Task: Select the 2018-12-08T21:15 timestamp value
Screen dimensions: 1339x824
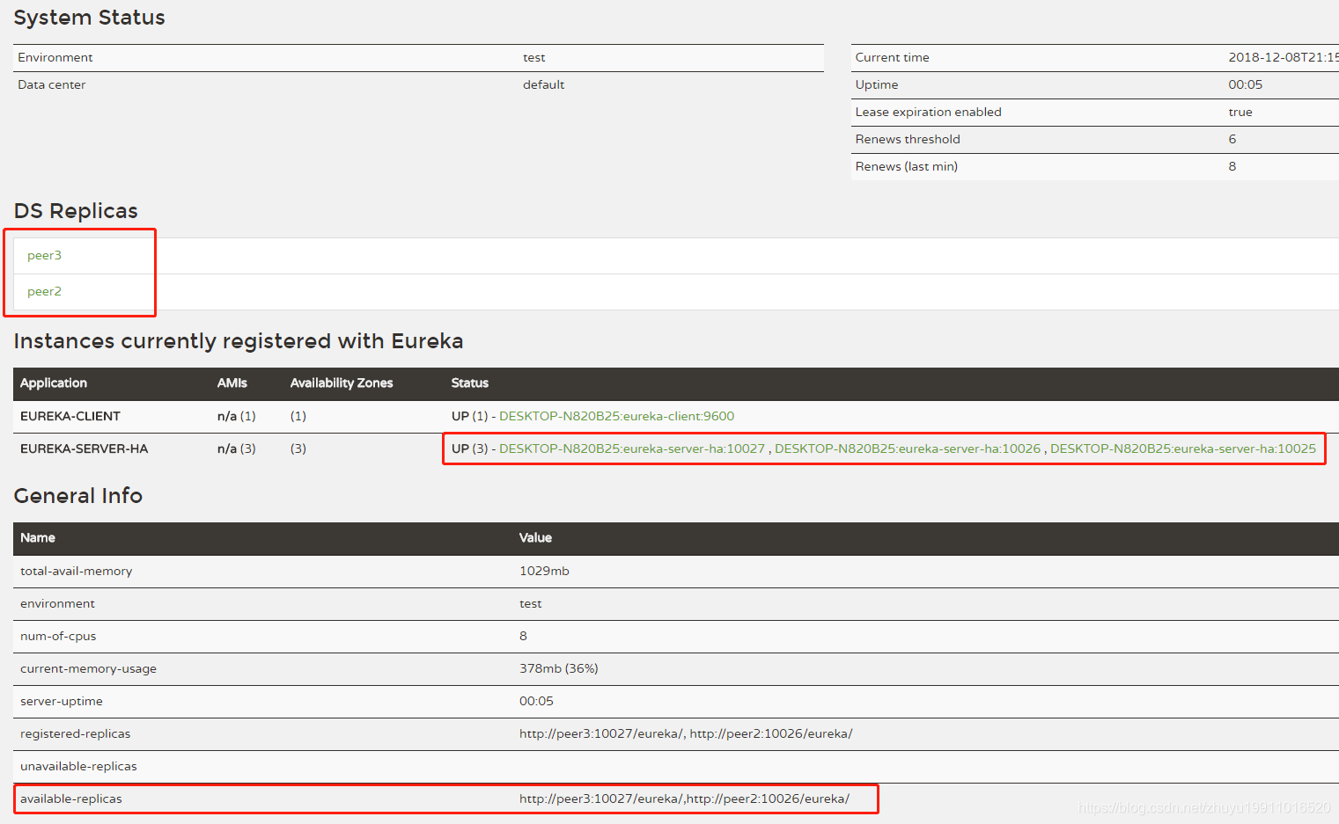Action: (x=1283, y=57)
